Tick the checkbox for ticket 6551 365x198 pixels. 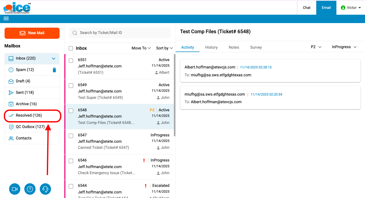71,61
